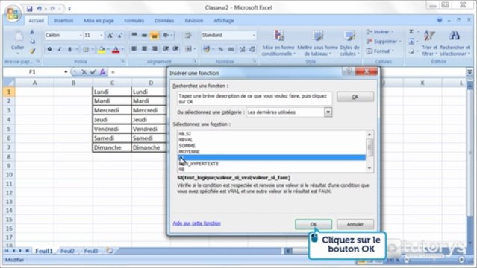Toggle bold formatting (G)
Image resolution: width=477 pixels, height=268 pixels.
[49, 49]
